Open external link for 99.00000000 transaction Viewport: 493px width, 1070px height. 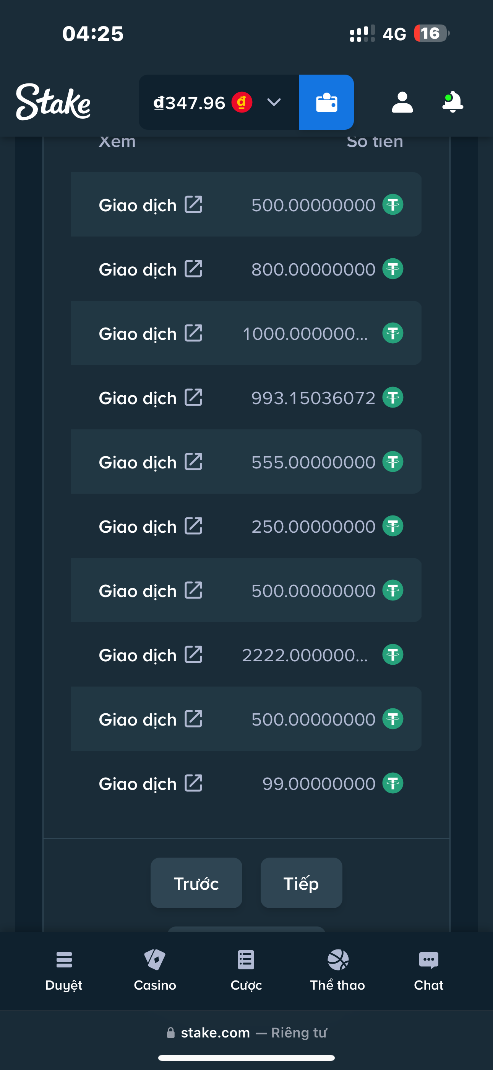193,783
